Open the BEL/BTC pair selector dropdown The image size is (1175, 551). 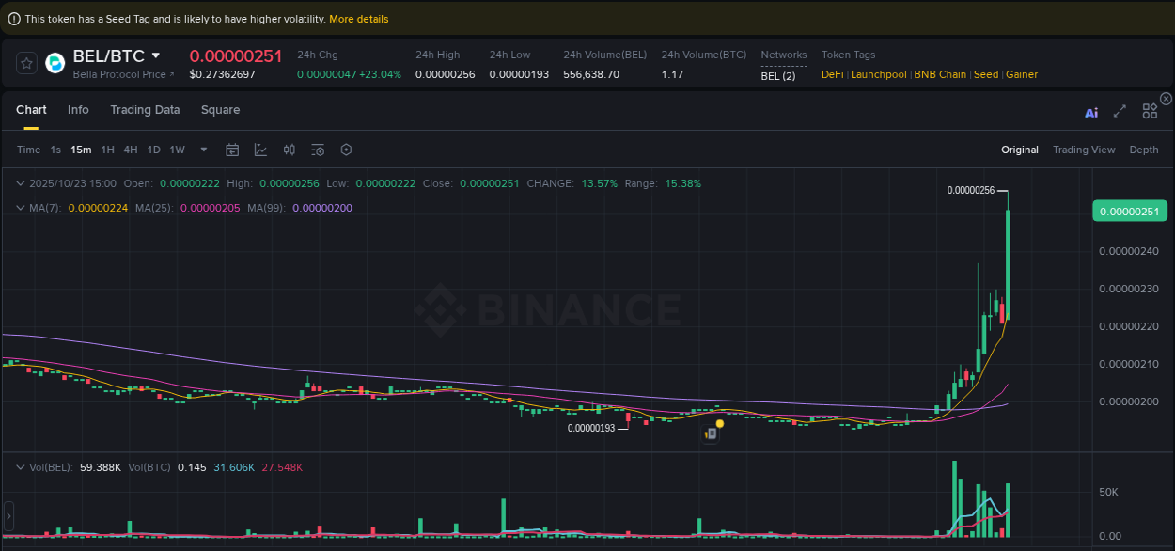[x=156, y=55]
